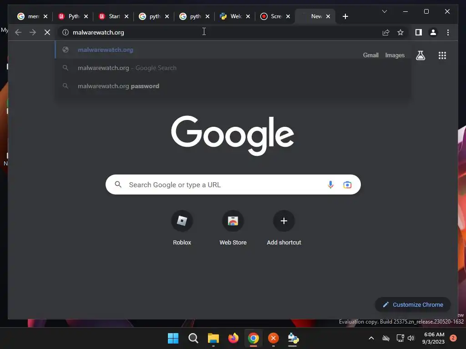Viewport: 466px width, 349px height.
Task: Open Web Store shortcut
Action: point(233,228)
